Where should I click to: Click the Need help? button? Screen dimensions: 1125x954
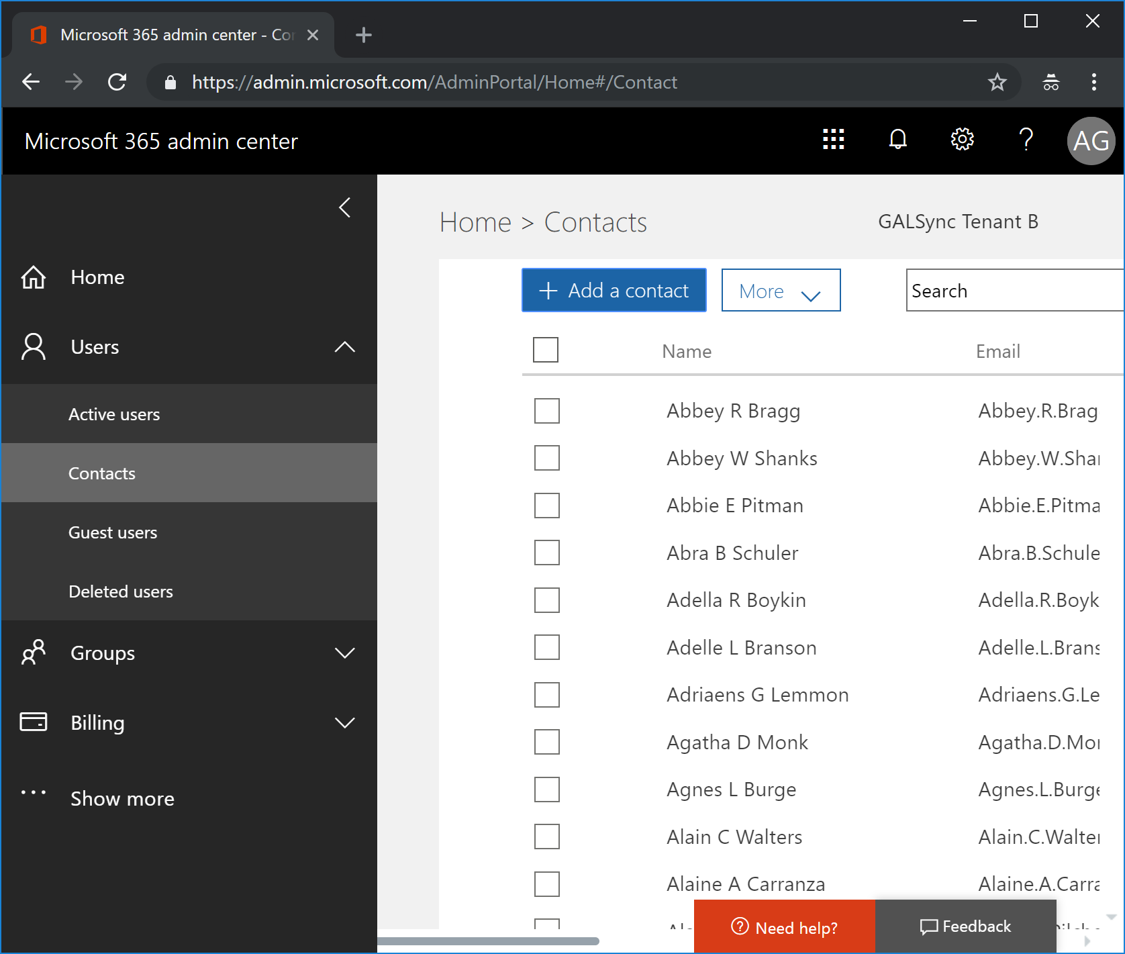pyautogui.click(x=784, y=927)
